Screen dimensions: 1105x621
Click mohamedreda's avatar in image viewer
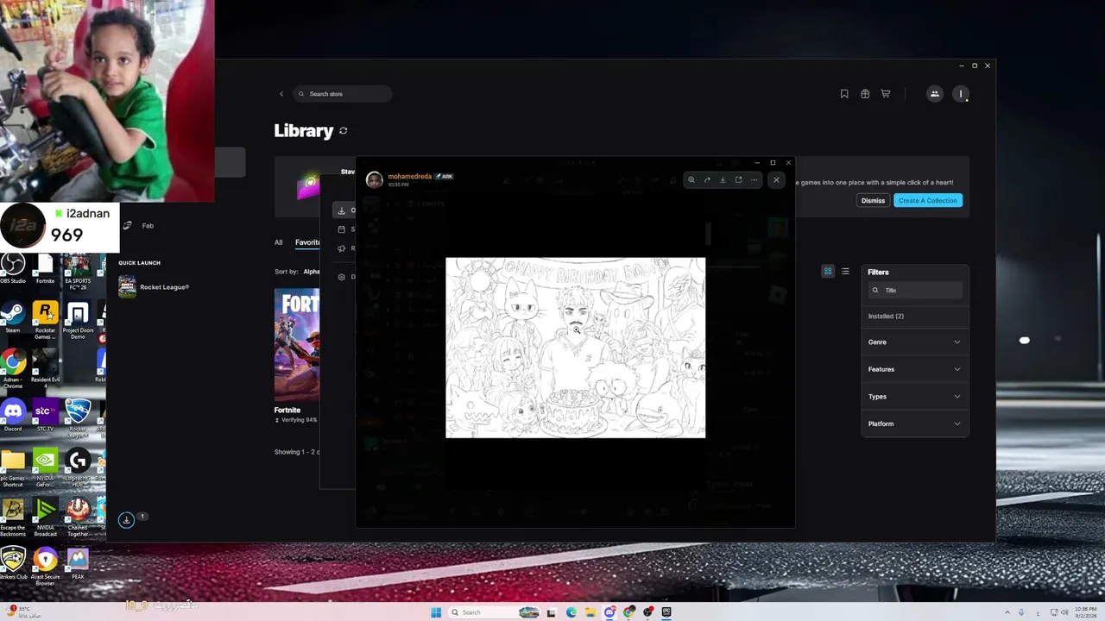[x=375, y=179]
